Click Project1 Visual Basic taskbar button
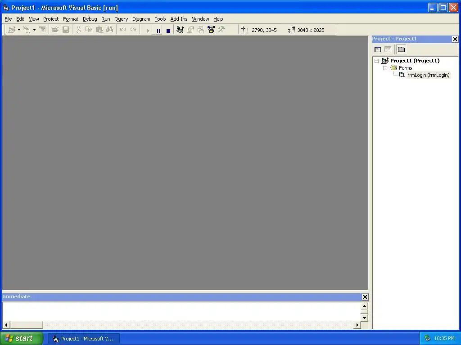The image size is (461, 345). tap(84, 339)
